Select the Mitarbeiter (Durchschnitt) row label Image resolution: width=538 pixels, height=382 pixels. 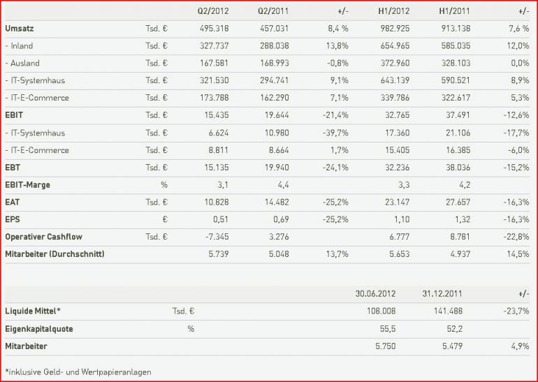point(54,254)
